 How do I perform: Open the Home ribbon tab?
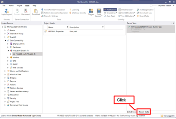[x=11, y=6]
